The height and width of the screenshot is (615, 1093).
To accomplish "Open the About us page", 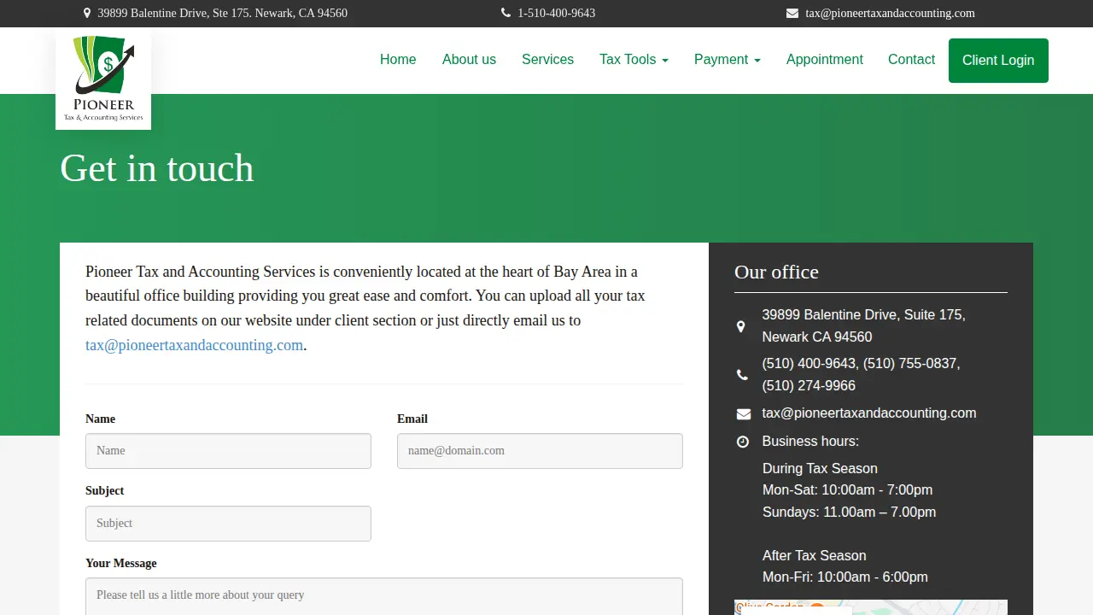I will 469,60.
